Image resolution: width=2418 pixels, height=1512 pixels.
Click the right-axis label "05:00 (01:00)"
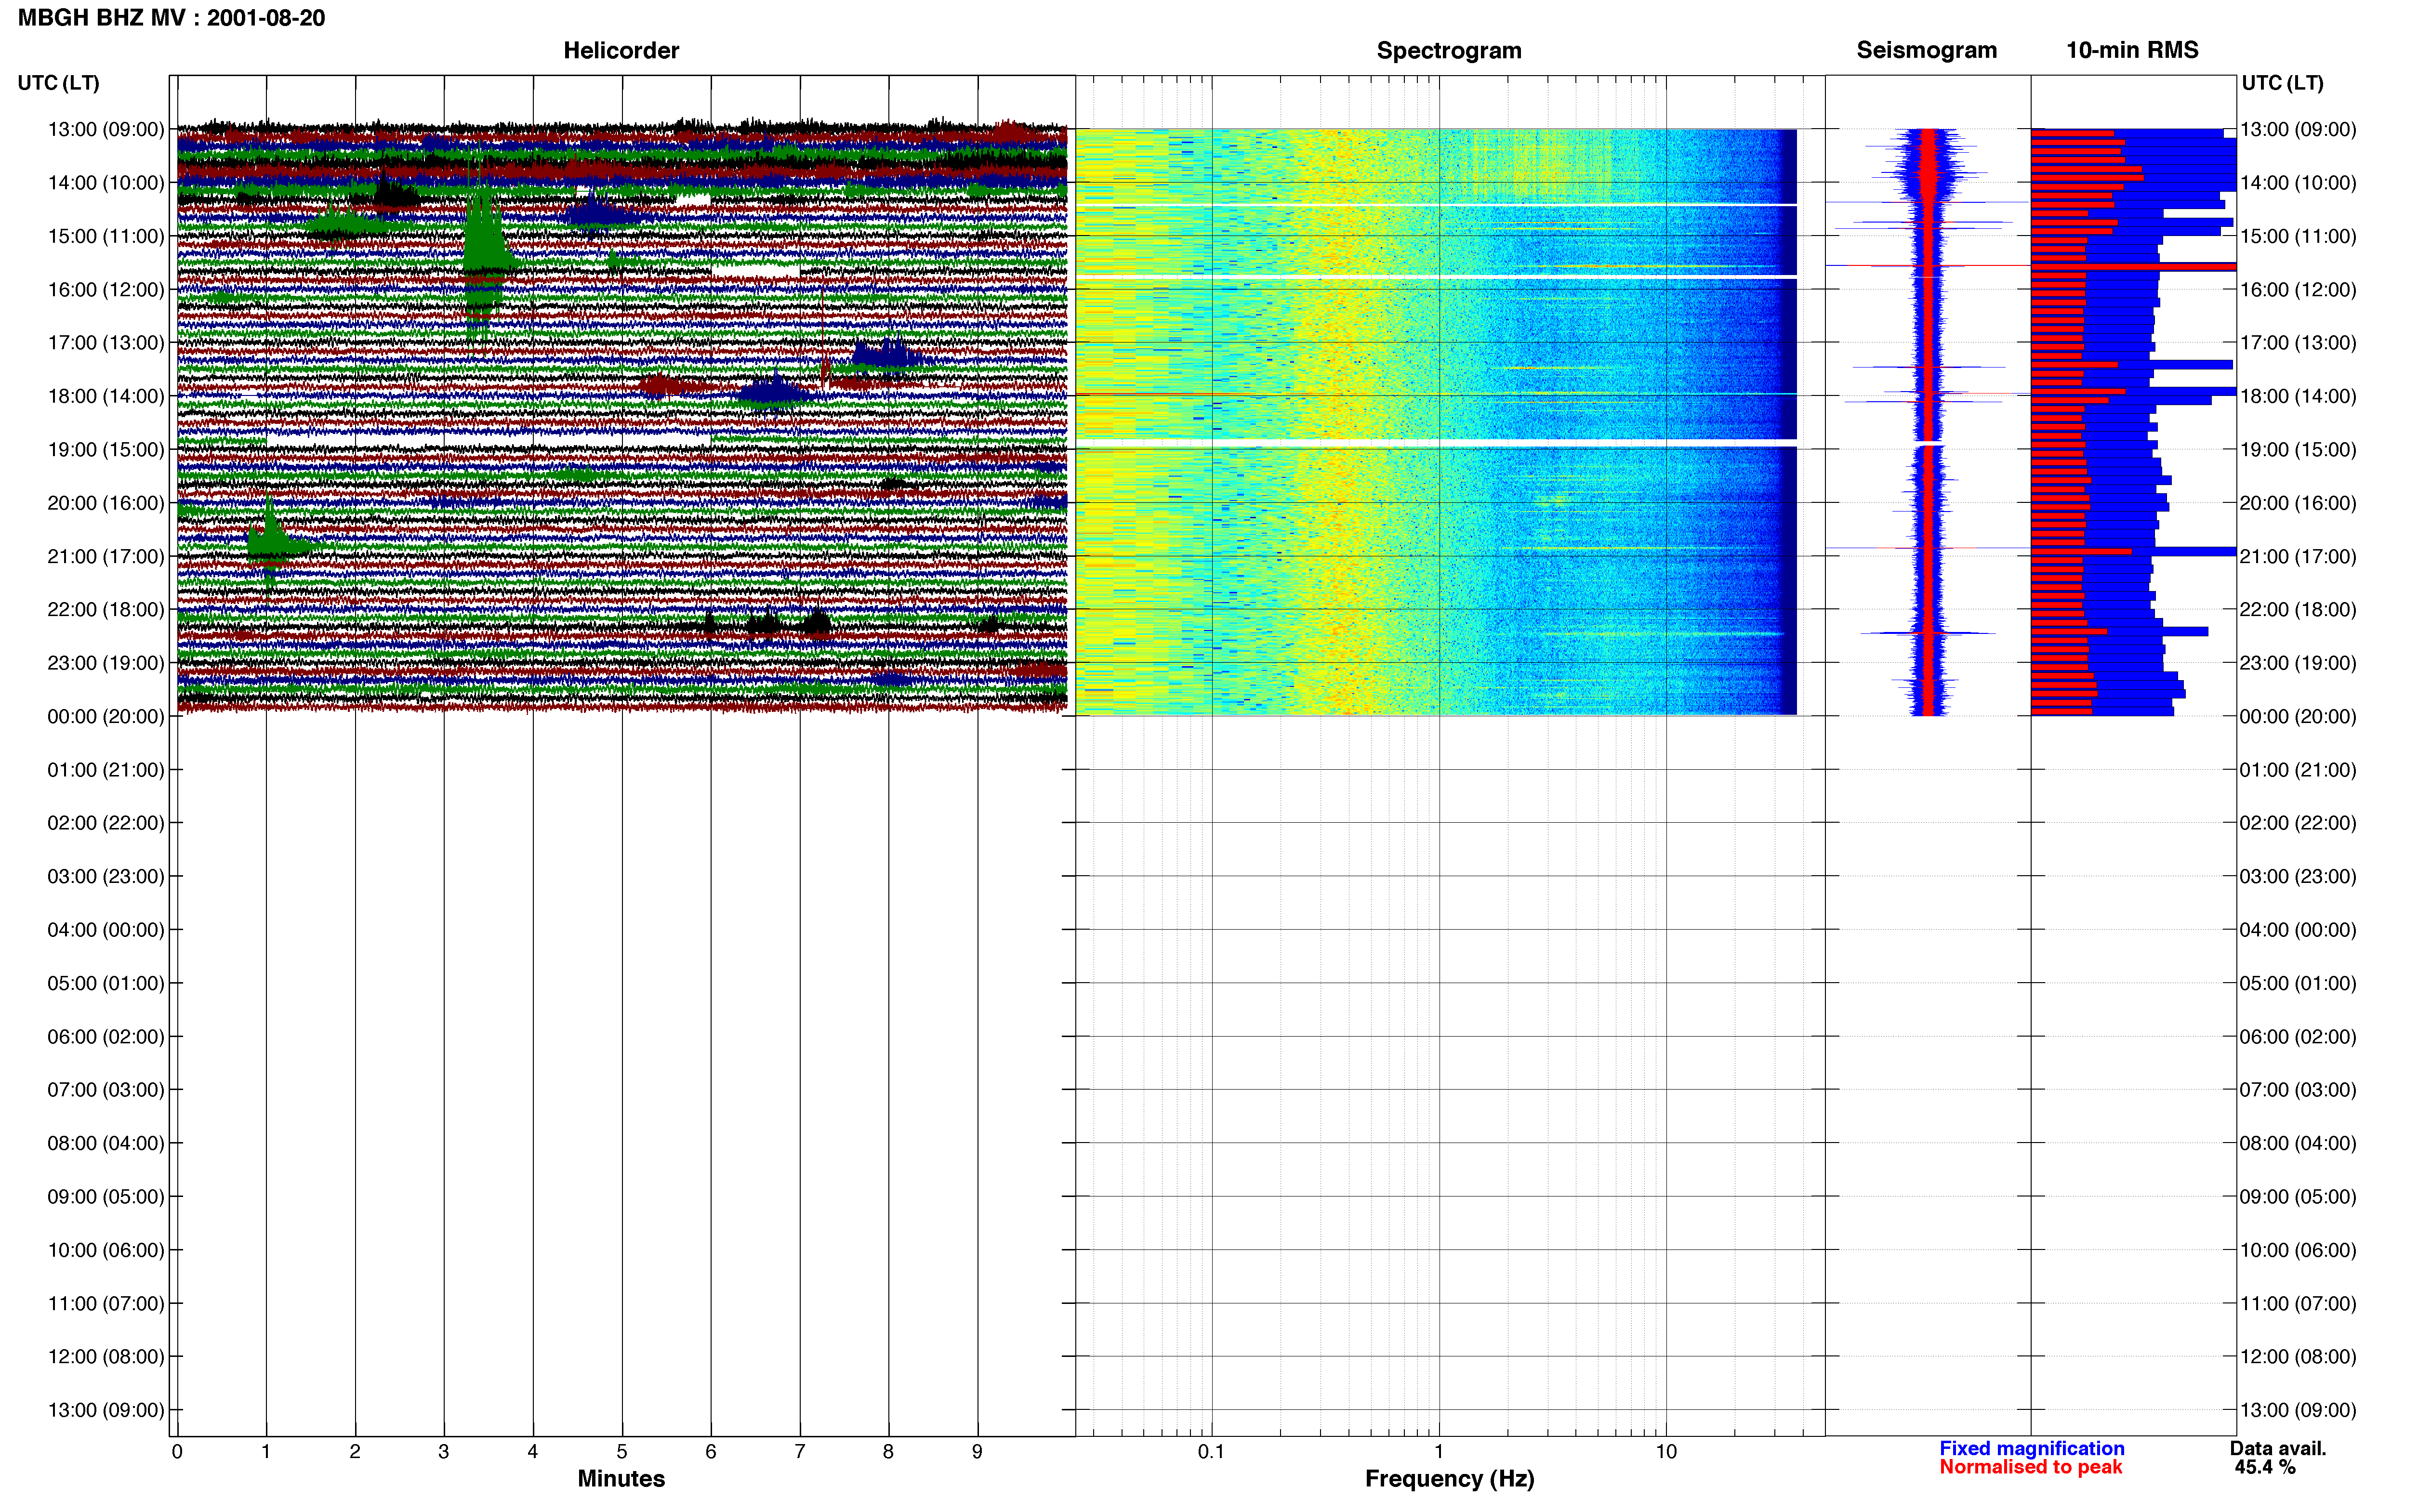(2298, 983)
